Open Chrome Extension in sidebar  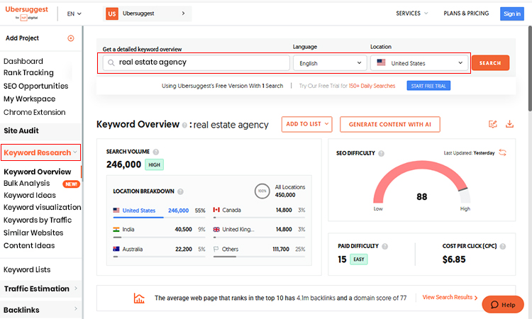coord(35,112)
